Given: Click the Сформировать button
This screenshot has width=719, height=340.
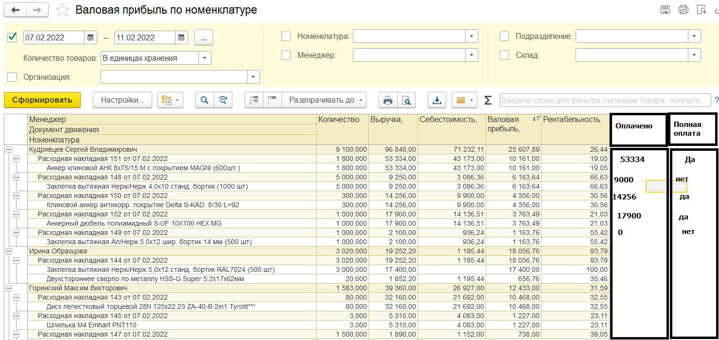Looking at the screenshot, I should pyautogui.click(x=42, y=100).
